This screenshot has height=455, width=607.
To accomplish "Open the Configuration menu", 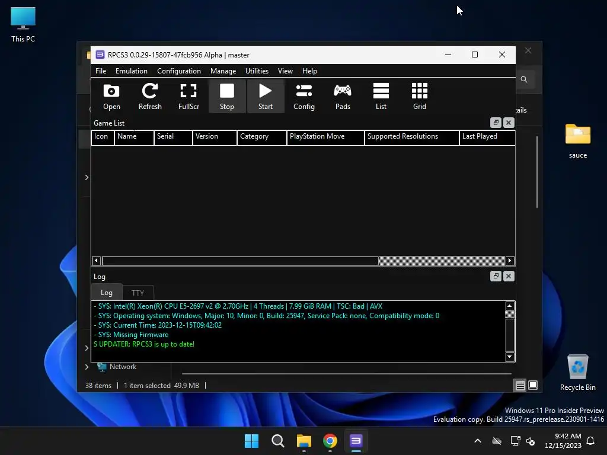I will (179, 71).
